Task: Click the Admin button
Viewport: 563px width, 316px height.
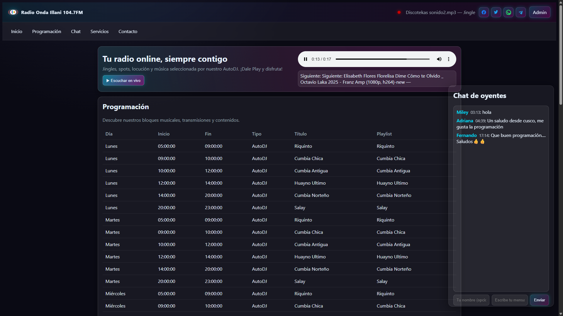Action: point(540,12)
